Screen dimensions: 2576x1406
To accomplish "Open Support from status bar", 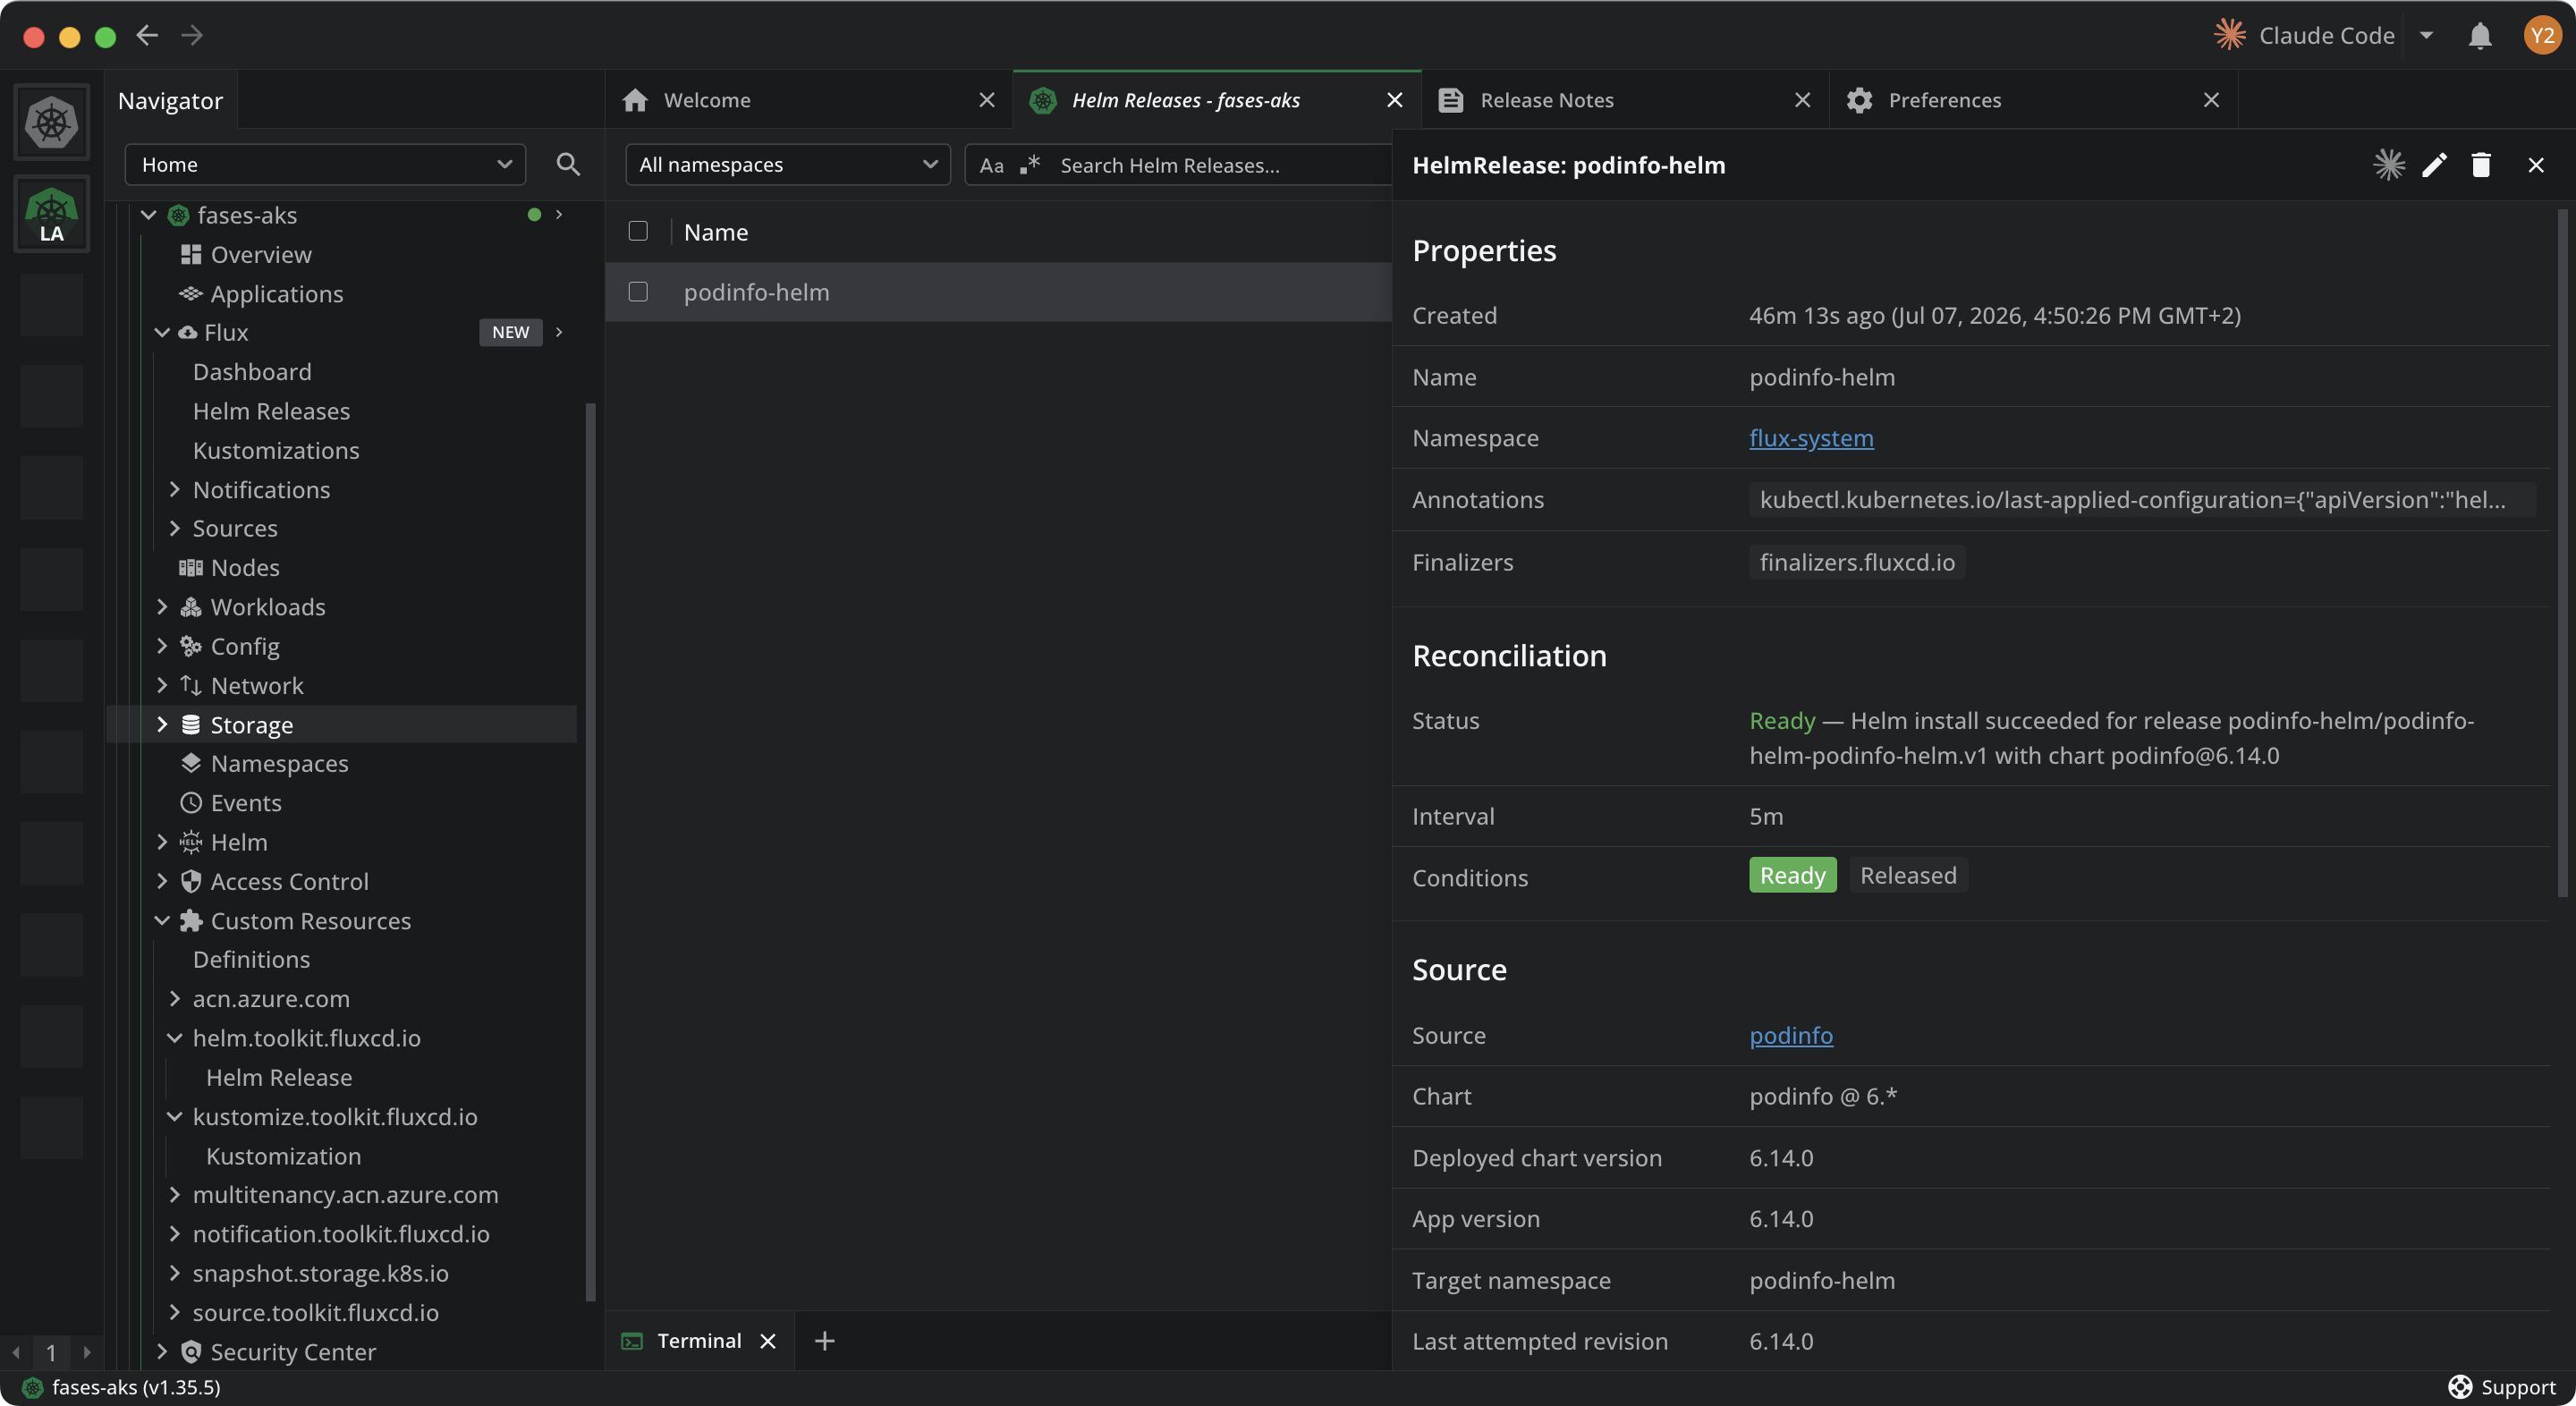I will click(2502, 1387).
